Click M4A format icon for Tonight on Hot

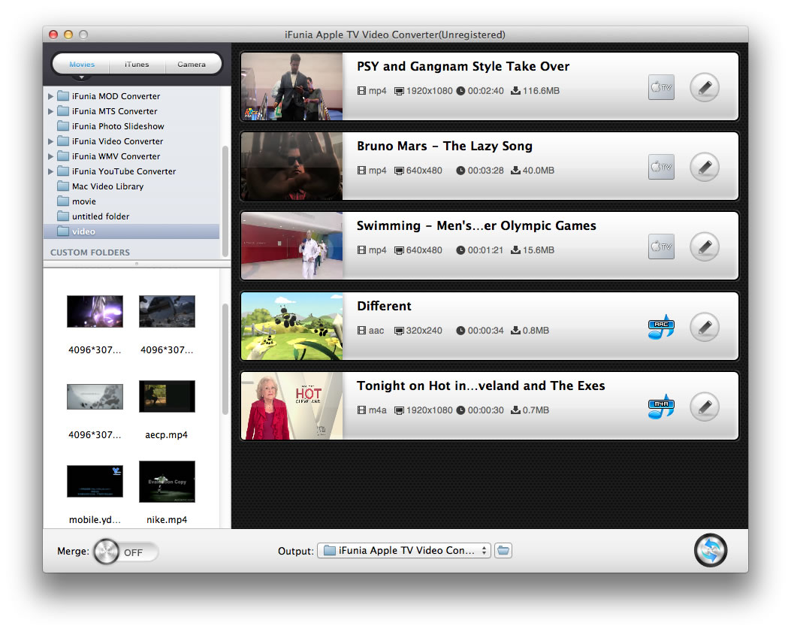tap(661, 407)
